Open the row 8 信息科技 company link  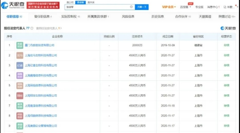pos(41,116)
